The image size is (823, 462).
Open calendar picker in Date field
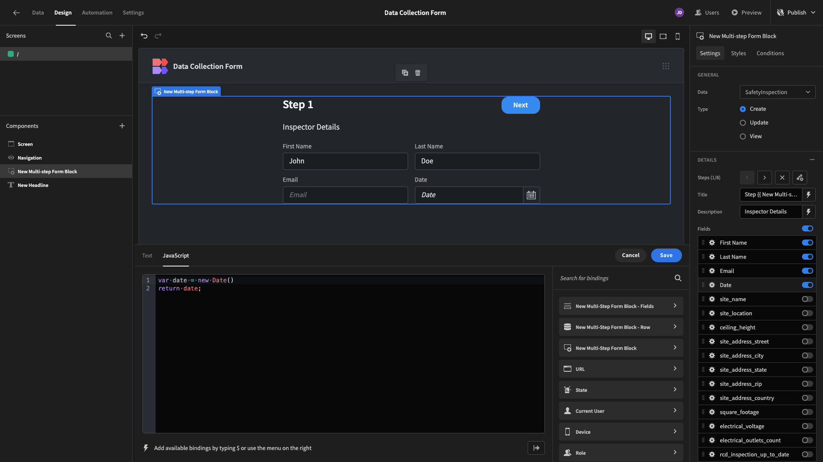pyautogui.click(x=531, y=195)
